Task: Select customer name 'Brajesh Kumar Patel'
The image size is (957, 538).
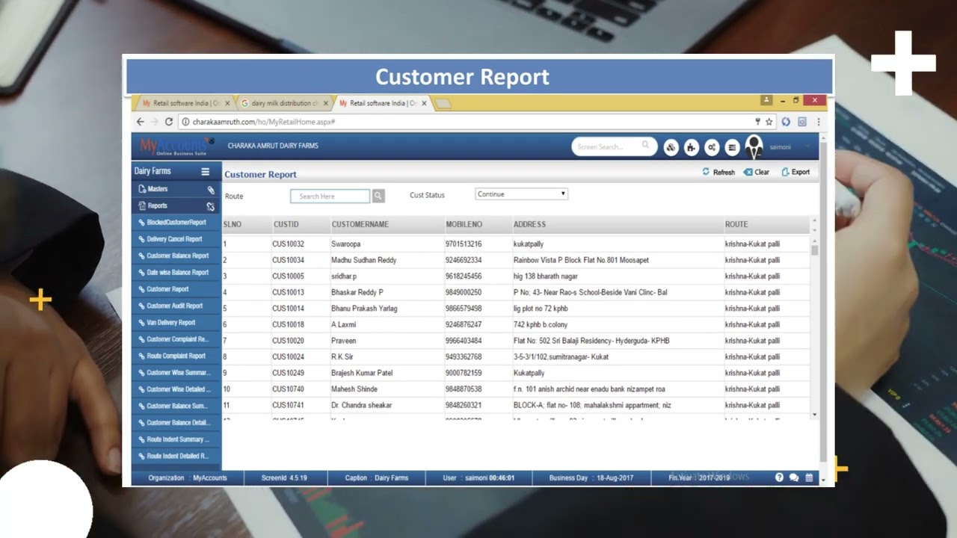Action: coord(362,373)
